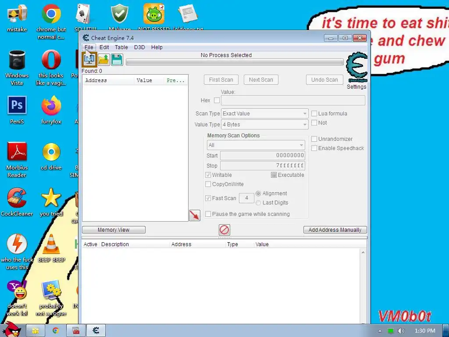Viewport: 449px width, 337px height.
Task: Open the process list with the computer icon
Action: point(89,59)
